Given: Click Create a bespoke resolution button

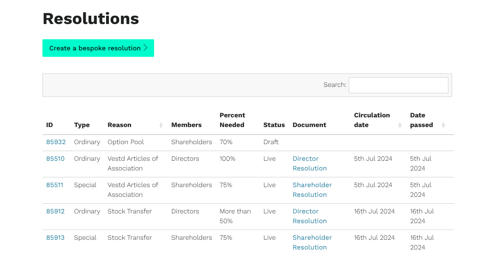Looking at the screenshot, I should click(98, 48).
